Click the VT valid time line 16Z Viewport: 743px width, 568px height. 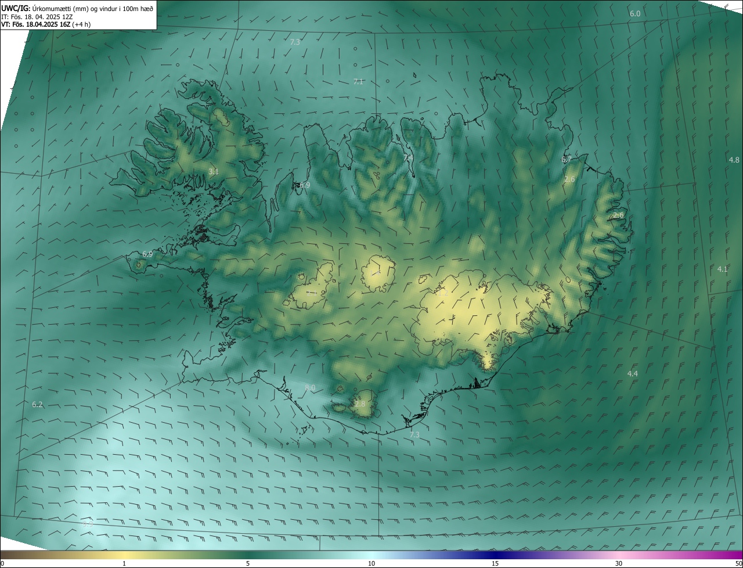pos(46,24)
